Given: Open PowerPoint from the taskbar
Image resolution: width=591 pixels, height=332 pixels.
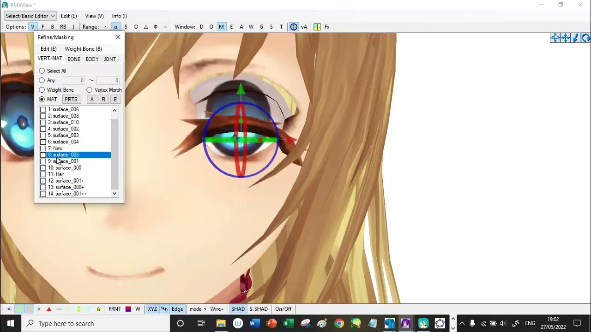Looking at the screenshot, I should (271, 323).
